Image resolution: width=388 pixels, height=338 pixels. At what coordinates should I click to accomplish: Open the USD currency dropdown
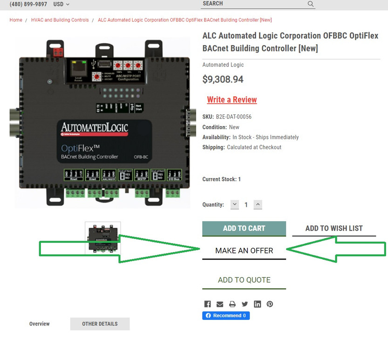coord(61,4)
